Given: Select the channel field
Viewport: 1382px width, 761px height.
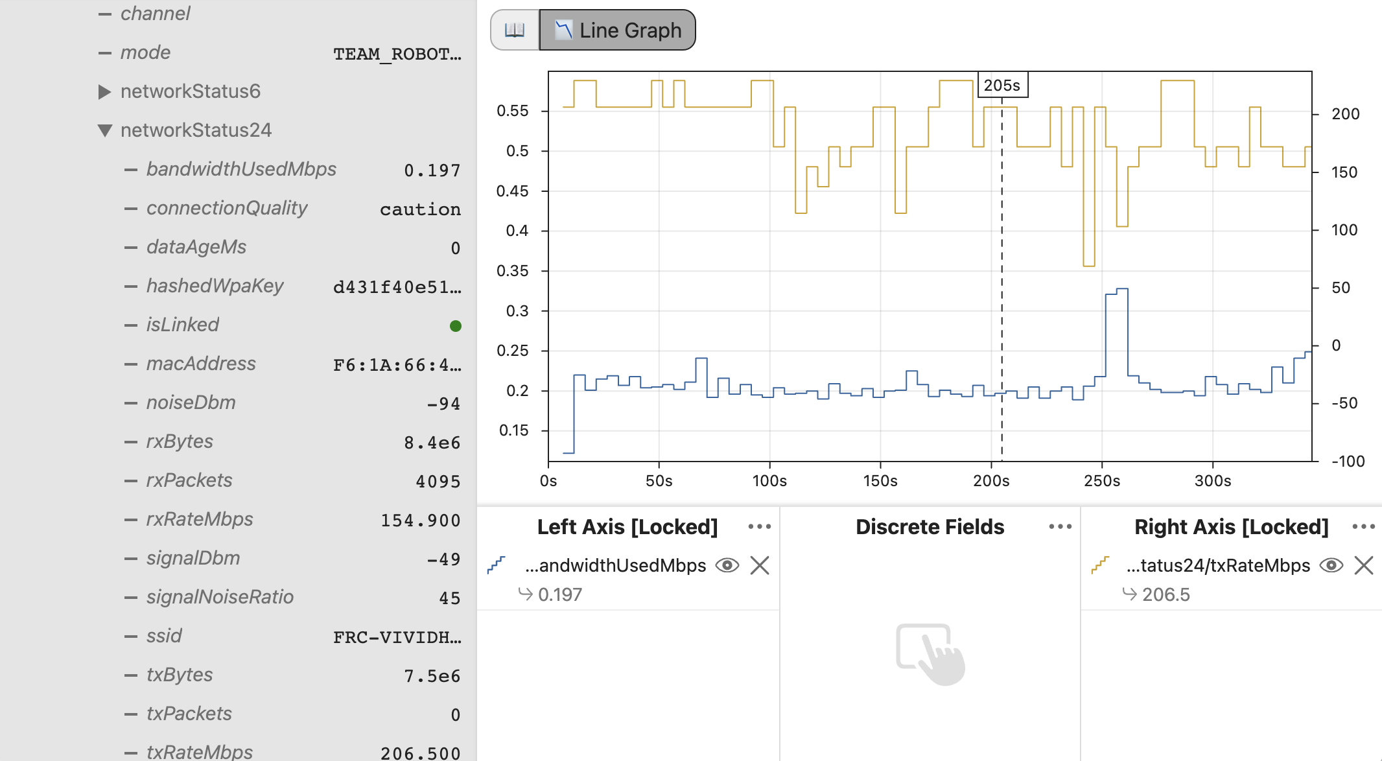Looking at the screenshot, I should click(156, 14).
